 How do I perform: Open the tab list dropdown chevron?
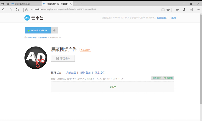point(81,4)
